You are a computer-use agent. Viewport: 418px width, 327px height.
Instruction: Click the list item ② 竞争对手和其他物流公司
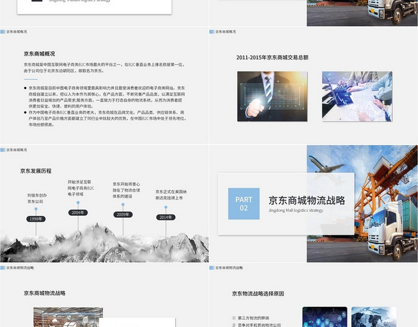coord(257,325)
